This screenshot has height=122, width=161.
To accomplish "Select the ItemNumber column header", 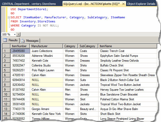I will [20, 46].
